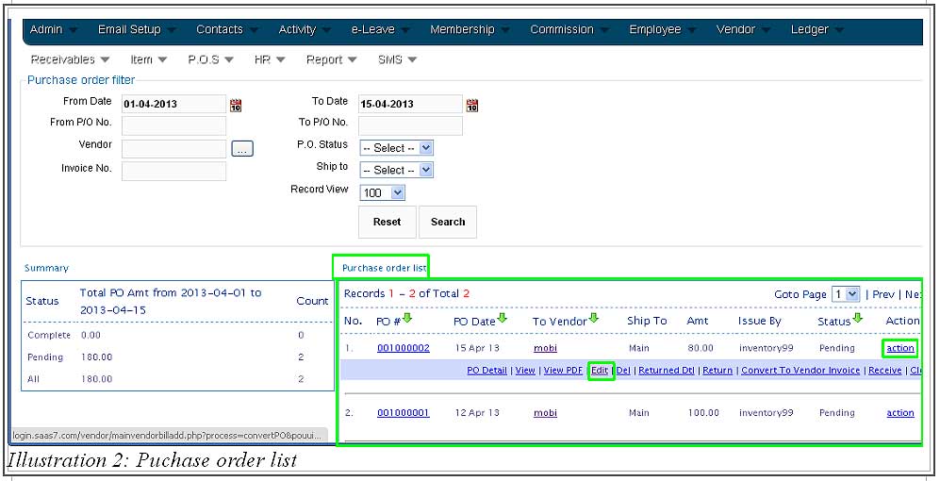Sort list by PO Date green arrow
940x481 pixels.
(503, 319)
